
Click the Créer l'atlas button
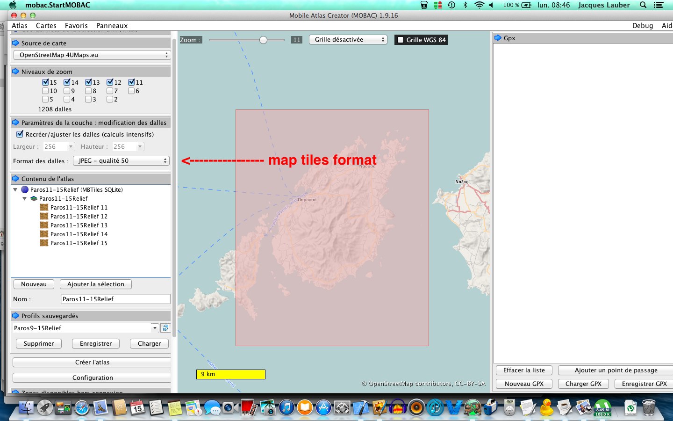coord(92,363)
